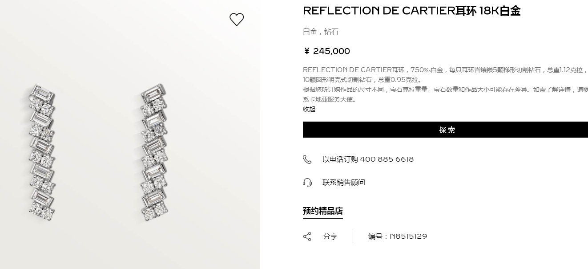Open the 预约精品店 link
Viewport: 588px width, 269px height.
click(322, 211)
